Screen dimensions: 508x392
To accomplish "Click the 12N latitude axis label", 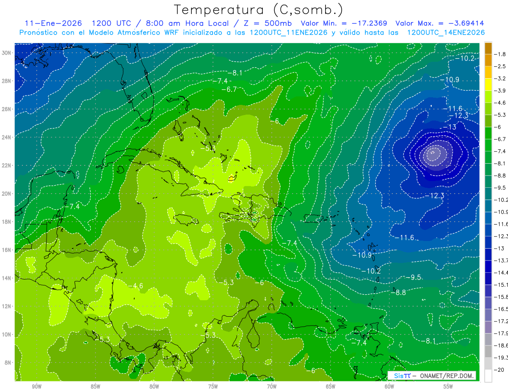I will click(x=7, y=306).
